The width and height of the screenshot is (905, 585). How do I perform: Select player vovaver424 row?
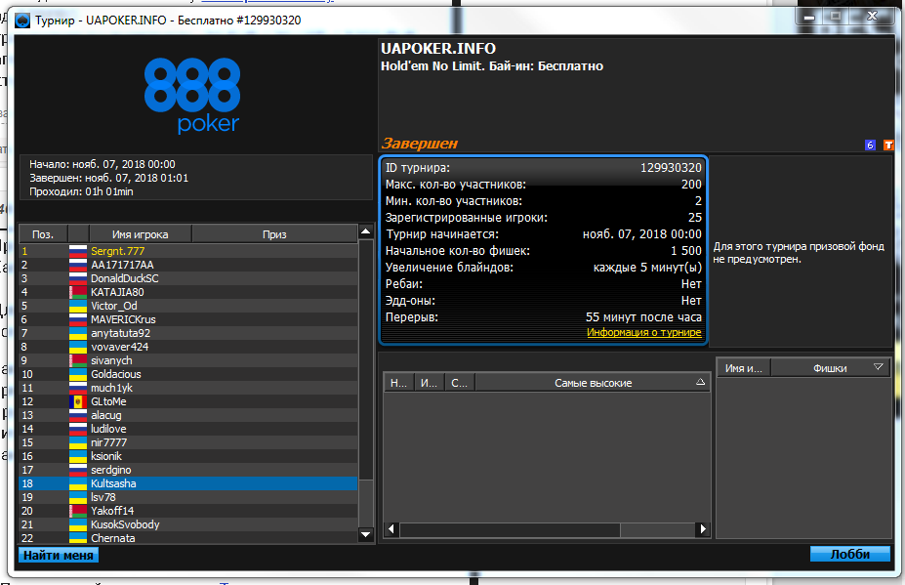pyautogui.click(x=188, y=347)
